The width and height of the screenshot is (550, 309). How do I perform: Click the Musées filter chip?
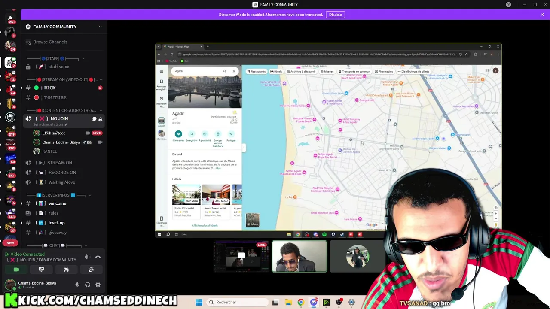point(327,72)
